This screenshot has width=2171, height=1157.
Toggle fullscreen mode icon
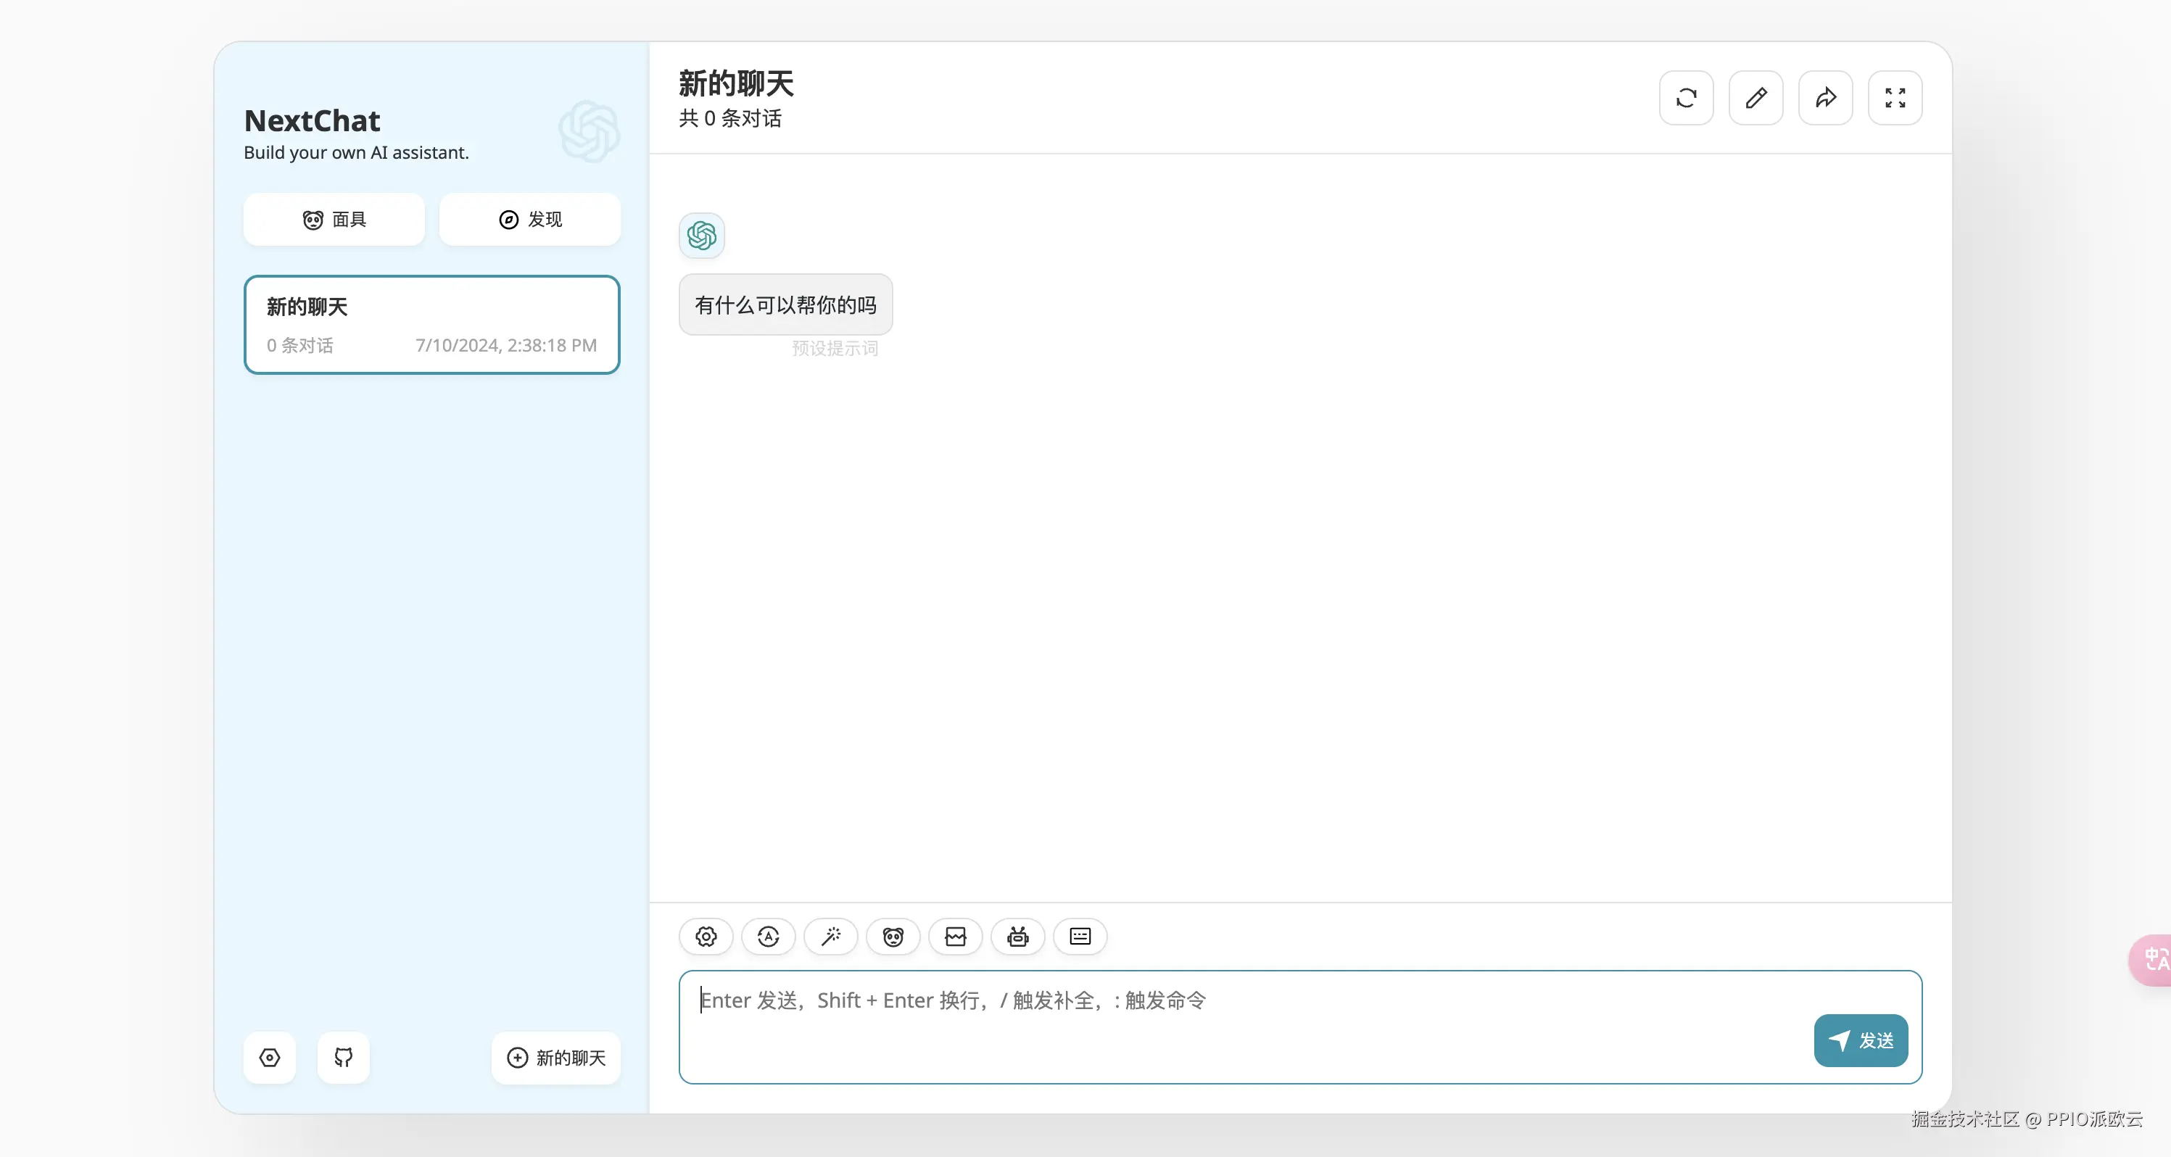(1895, 98)
